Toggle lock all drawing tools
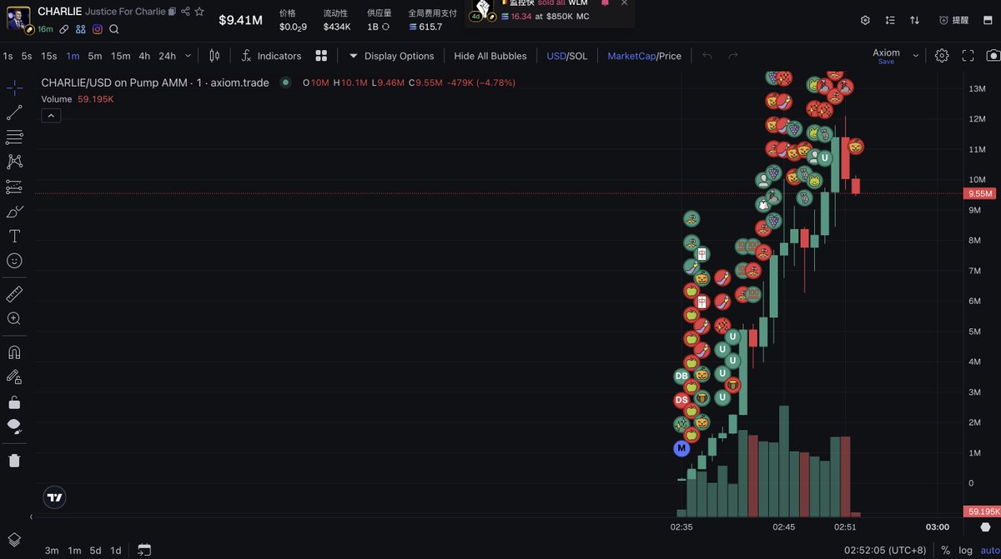Screen dimensions: 1001x559 tap(14, 402)
